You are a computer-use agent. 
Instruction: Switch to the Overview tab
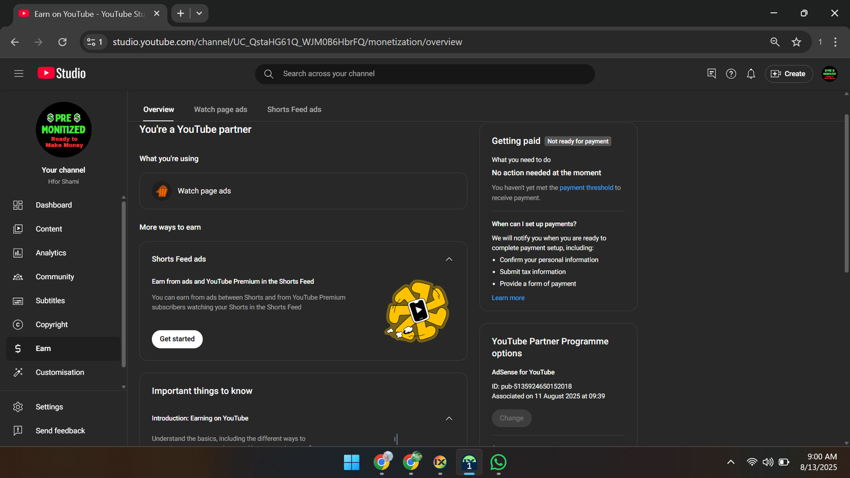(158, 109)
